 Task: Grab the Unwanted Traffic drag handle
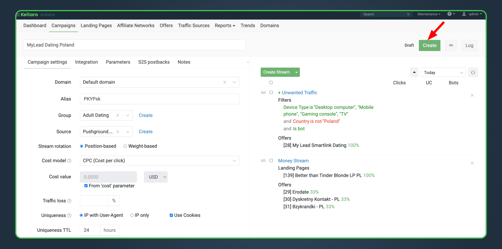263,93
